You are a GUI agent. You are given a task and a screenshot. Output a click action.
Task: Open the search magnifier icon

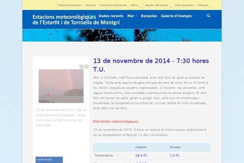[x=208, y=15]
